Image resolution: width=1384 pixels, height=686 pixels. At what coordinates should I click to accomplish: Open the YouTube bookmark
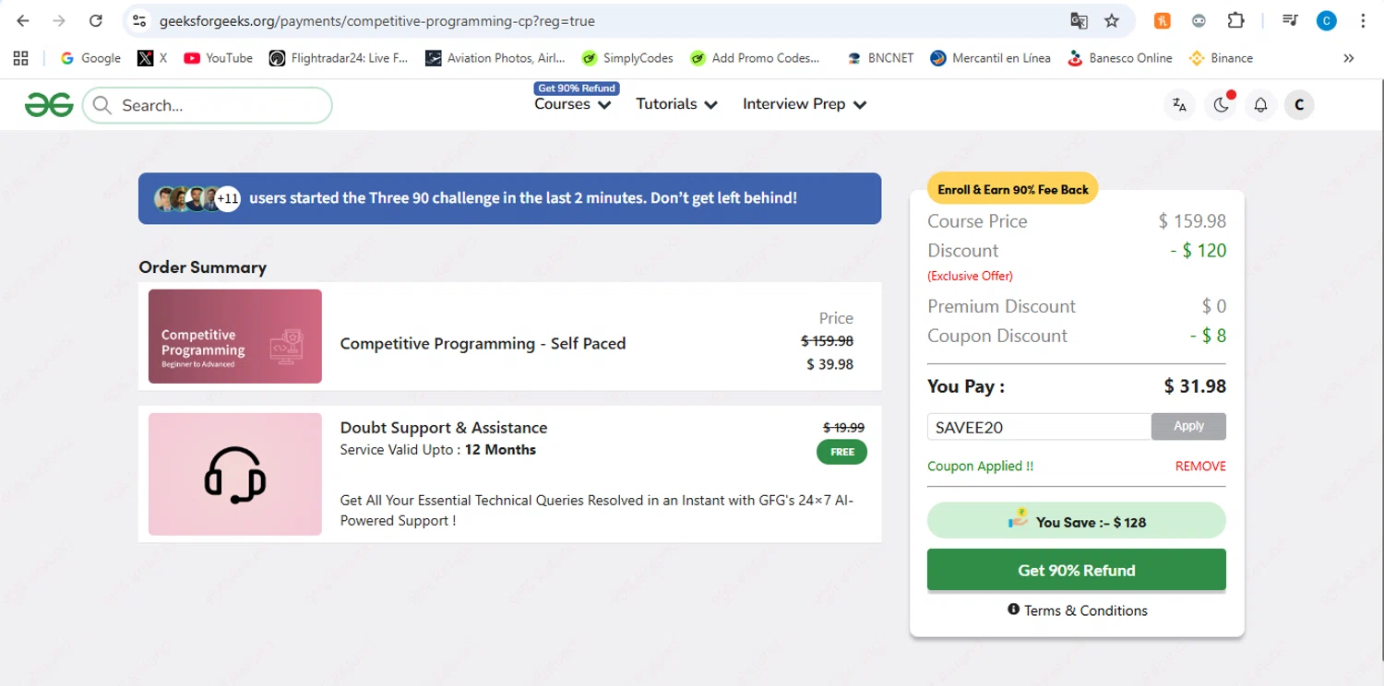[x=218, y=58]
